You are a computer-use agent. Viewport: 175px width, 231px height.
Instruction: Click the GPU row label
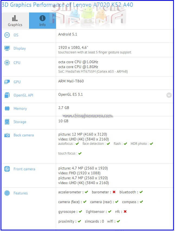coord(17,82)
